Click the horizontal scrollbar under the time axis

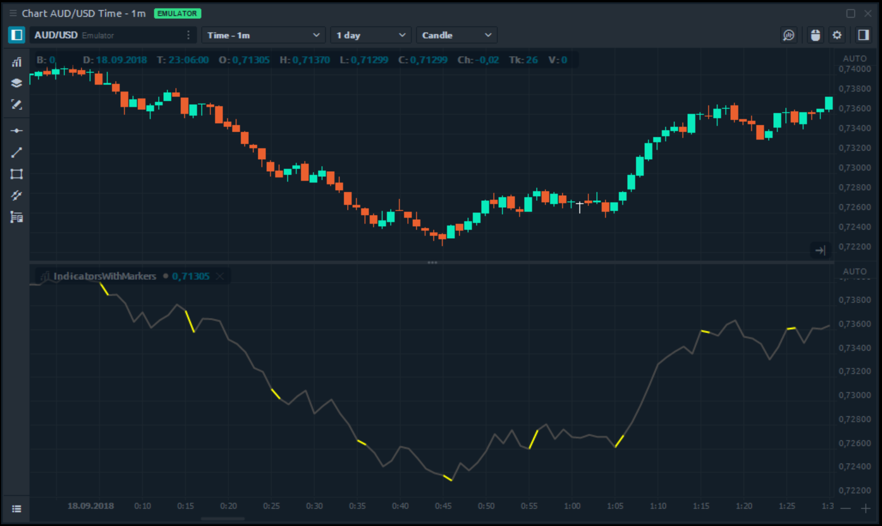223,519
